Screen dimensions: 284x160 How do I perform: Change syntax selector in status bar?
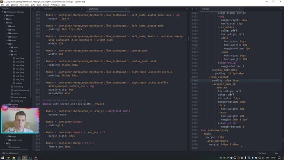[x=276, y=153]
